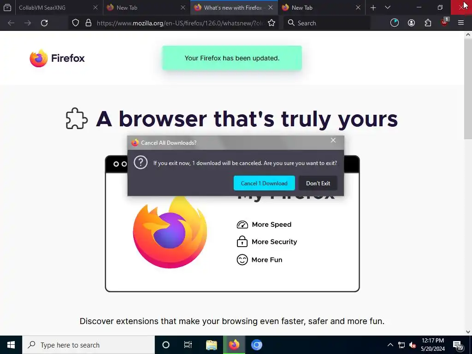Open notification center with 19 badge
This screenshot has height=354, width=472.
[458, 345]
